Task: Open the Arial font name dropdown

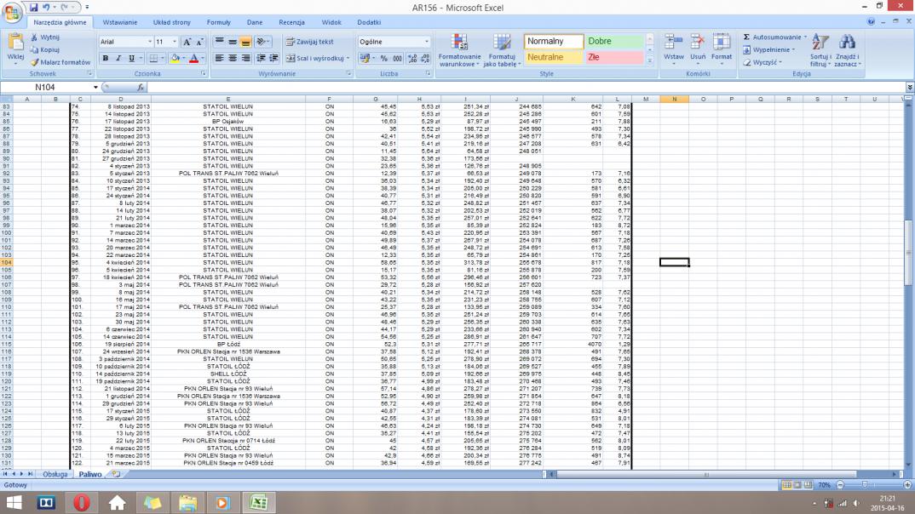Action: 149,42
